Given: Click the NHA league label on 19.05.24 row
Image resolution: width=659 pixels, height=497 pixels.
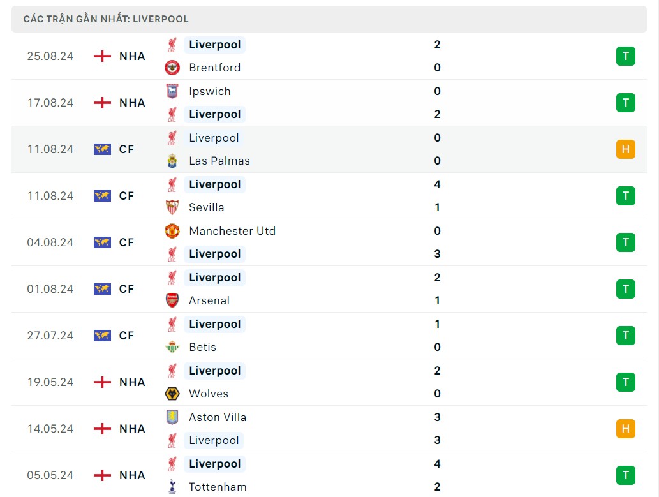Looking at the screenshot, I should point(132,382).
